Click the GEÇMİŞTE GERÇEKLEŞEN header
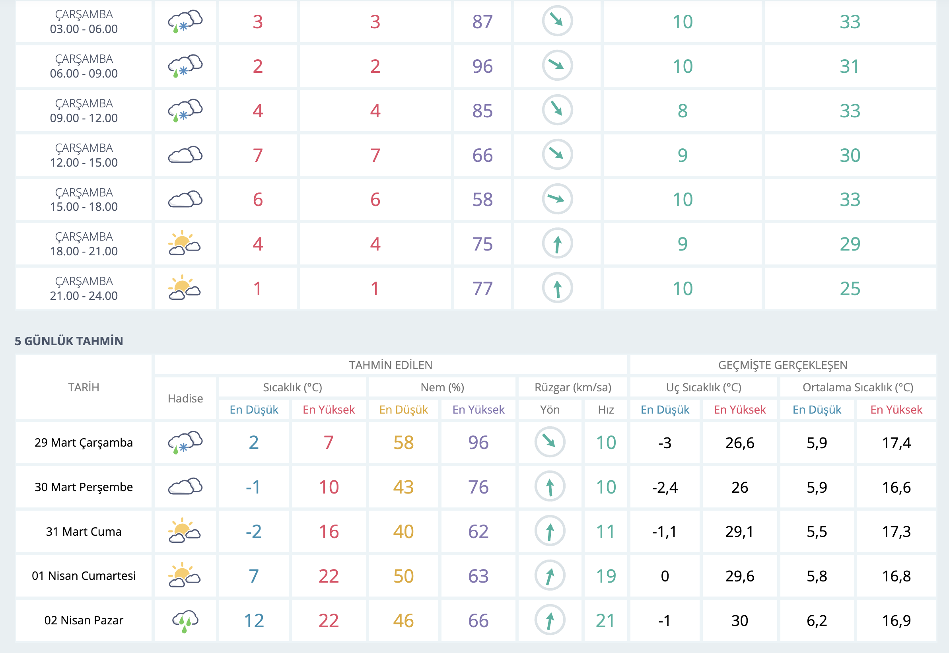Viewport: 949px width, 653px height. click(782, 365)
